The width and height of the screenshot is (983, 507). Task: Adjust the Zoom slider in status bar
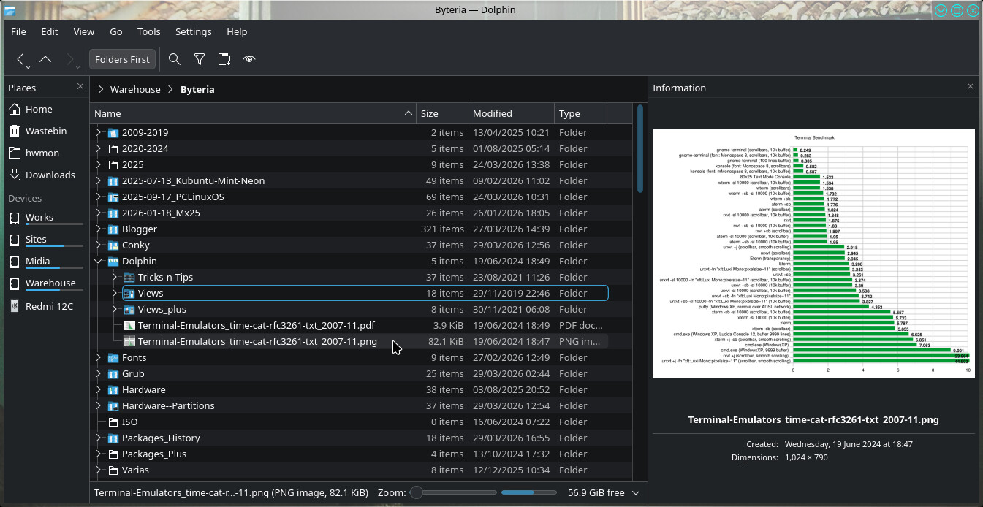[x=417, y=492]
